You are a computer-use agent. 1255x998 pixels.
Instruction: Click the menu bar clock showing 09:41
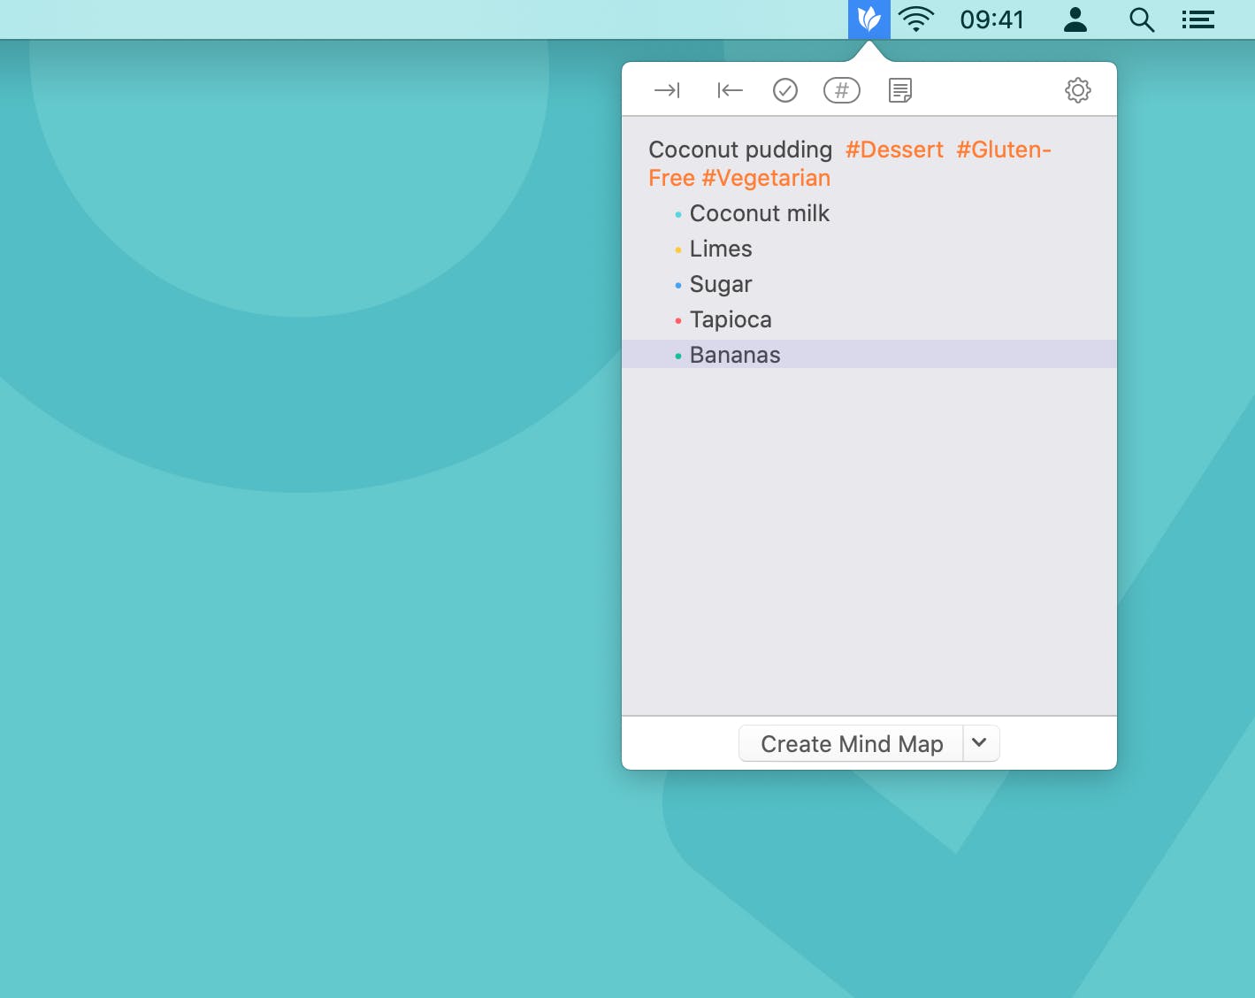[x=991, y=19]
